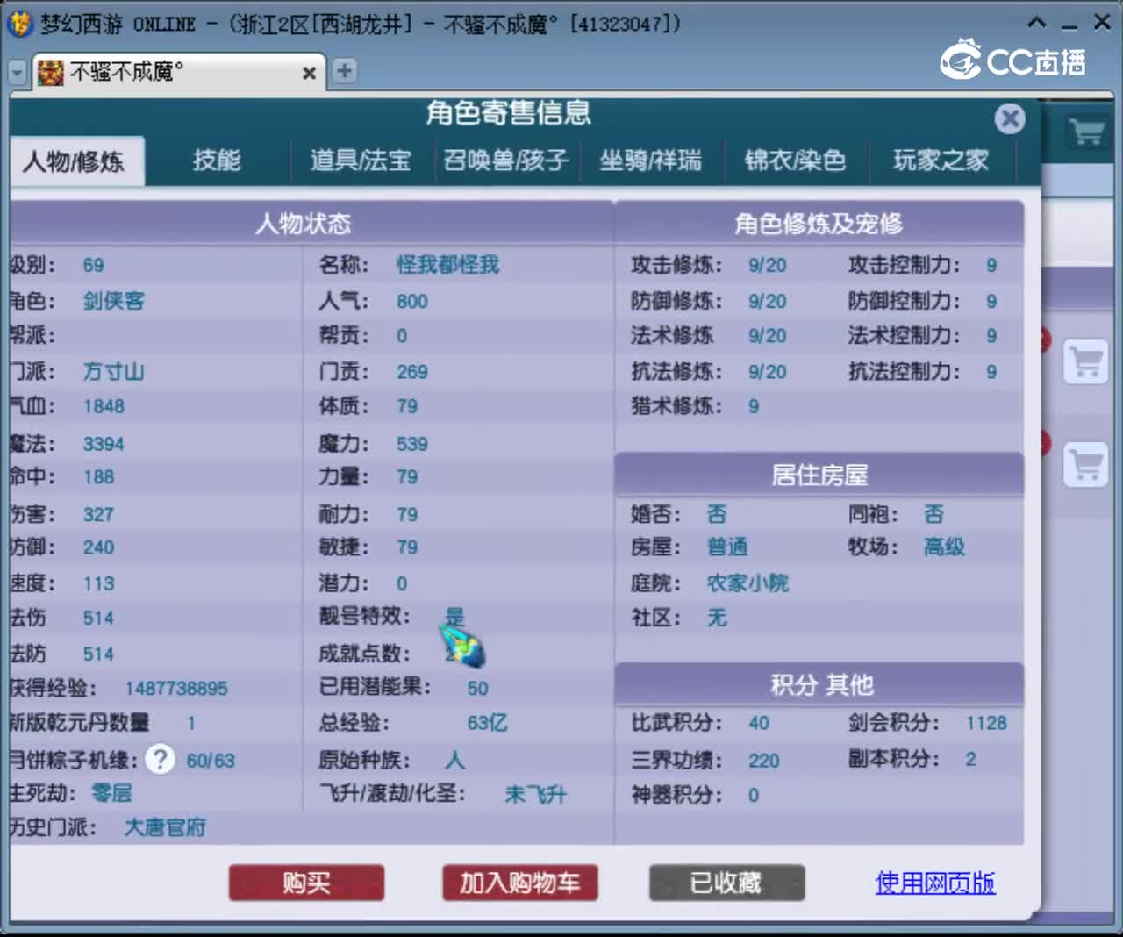1123x937 pixels.
Task: Click the title bar app icon
Action: point(19,24)
